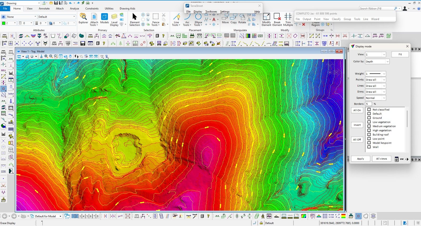Screen dimensions: 421x226
Task: Activate Element Selection arrow tool
Action: [134, 20]
